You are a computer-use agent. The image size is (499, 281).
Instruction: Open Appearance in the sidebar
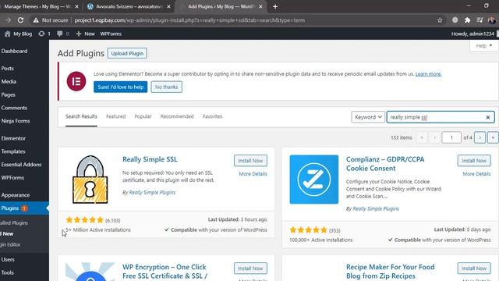[16, 195]
